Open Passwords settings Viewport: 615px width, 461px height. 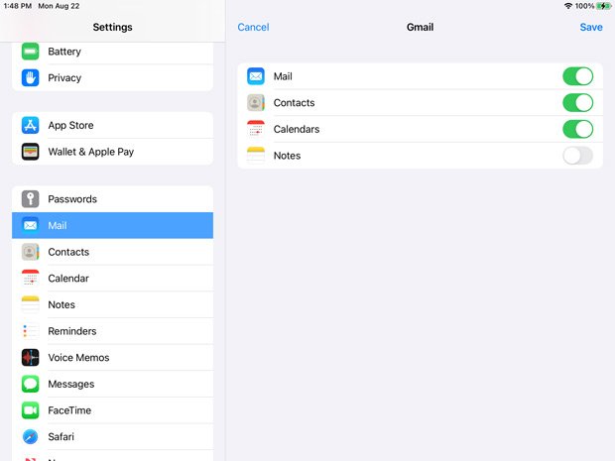click(112, 198)
